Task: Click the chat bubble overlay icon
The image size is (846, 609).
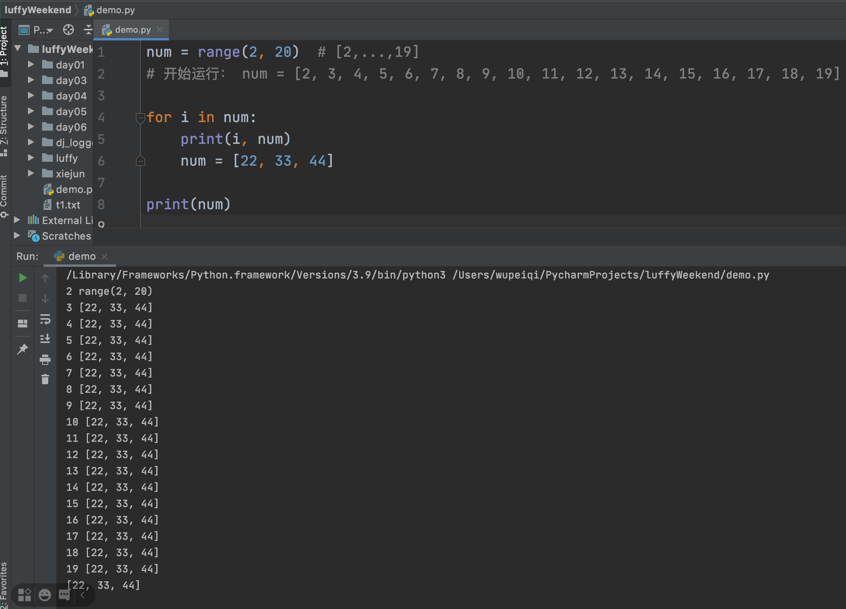Action: pos(64,595)
